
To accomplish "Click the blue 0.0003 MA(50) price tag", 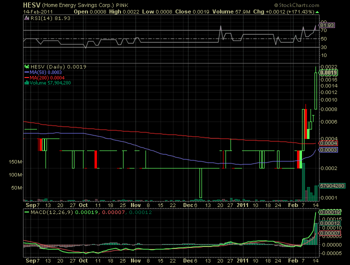I will point(328,149).
